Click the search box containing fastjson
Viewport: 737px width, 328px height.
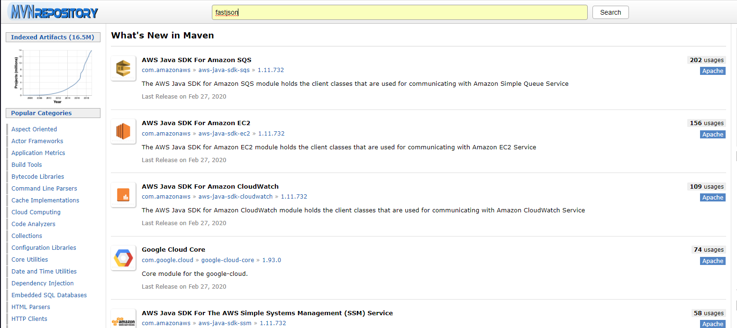(x=400, y=12)
